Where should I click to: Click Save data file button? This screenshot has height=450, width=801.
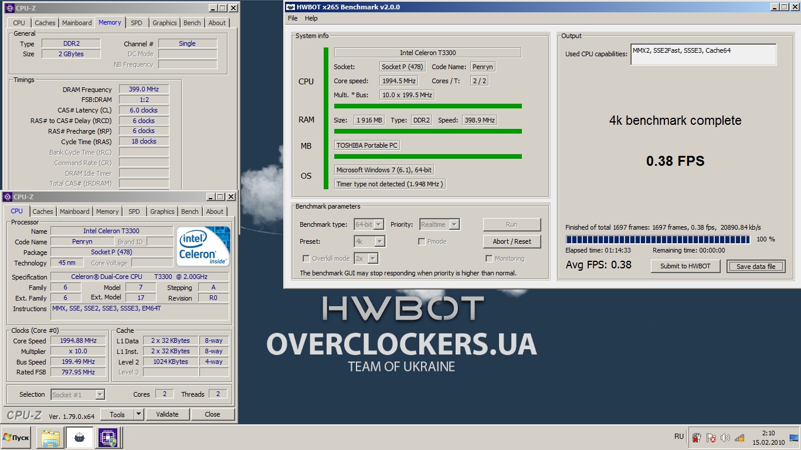[756, 266]
